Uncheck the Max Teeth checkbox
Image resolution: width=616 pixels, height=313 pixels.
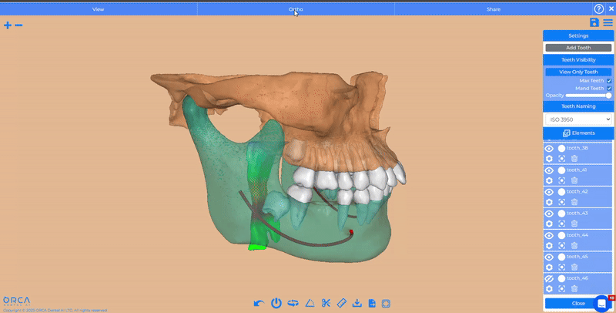point(609,80)
